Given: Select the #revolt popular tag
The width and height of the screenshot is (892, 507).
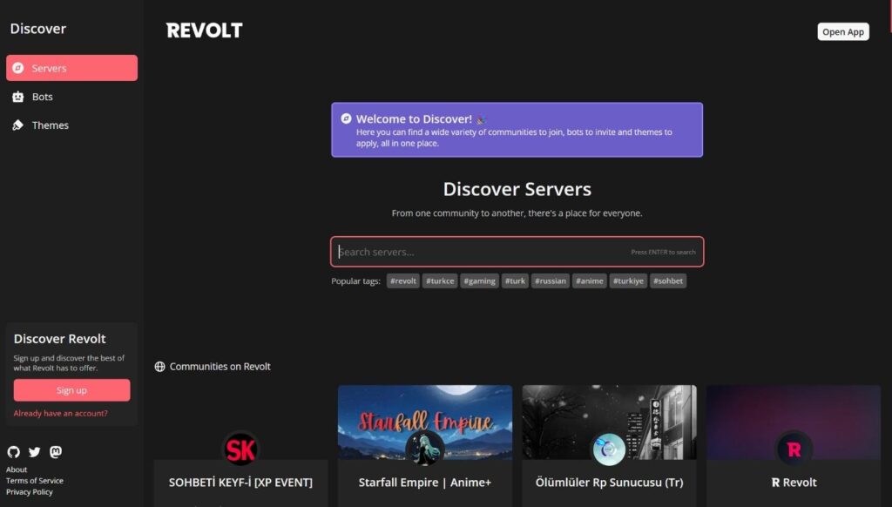Looking at the screenshot, I should coord(403,281).
